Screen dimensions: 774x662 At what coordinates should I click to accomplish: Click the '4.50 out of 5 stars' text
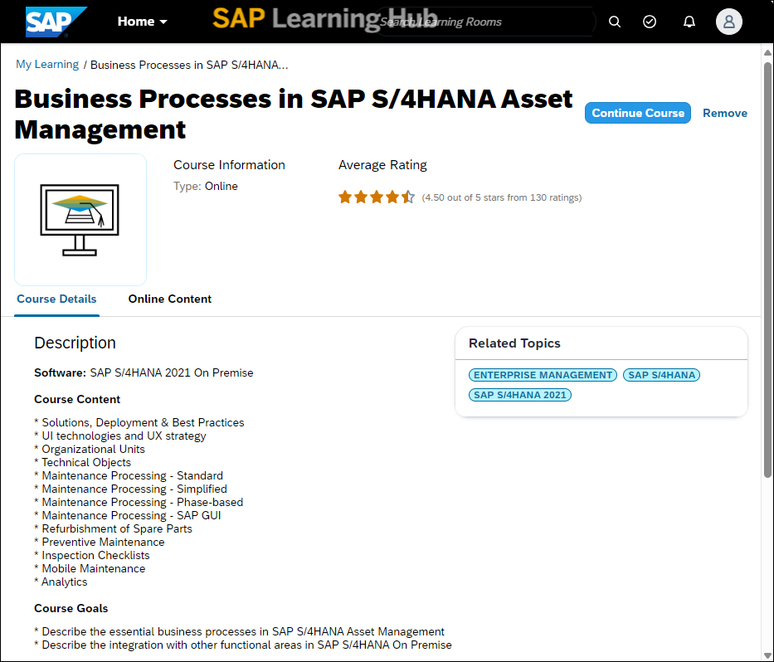pyautogui.click(x=502, y=197)
